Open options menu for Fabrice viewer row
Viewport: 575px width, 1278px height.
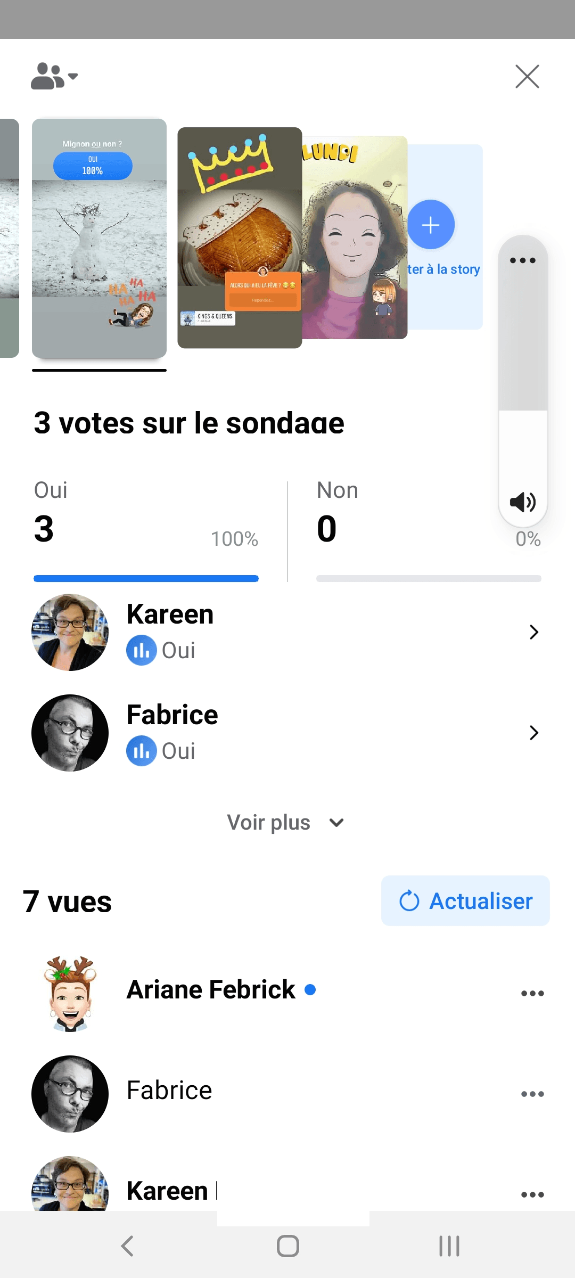tap(532, 1094)
